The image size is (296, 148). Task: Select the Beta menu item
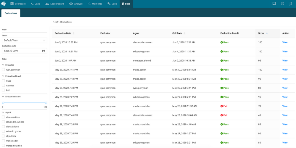point(126,4)
